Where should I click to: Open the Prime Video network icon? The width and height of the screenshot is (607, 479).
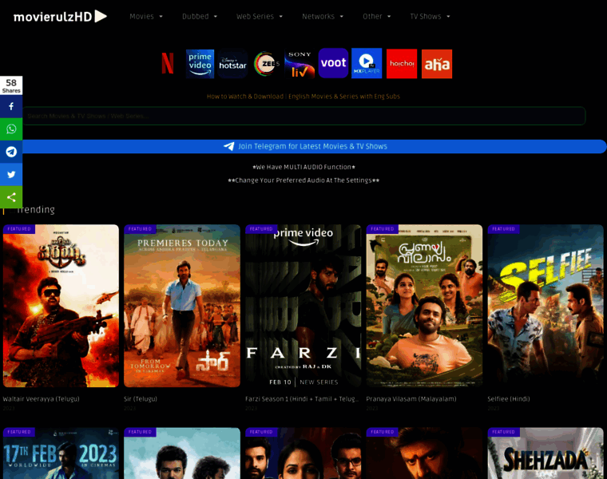tap(200, 64)
